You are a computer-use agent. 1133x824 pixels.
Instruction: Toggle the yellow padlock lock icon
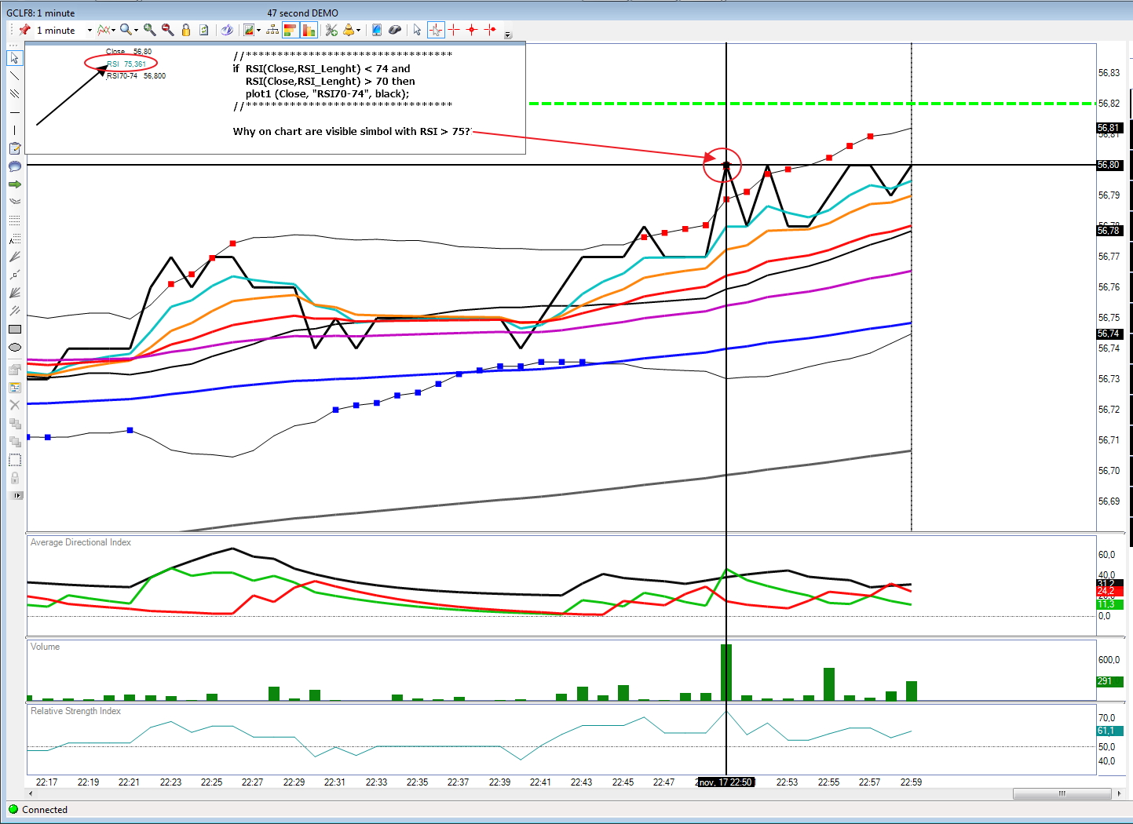click(186, 30)
